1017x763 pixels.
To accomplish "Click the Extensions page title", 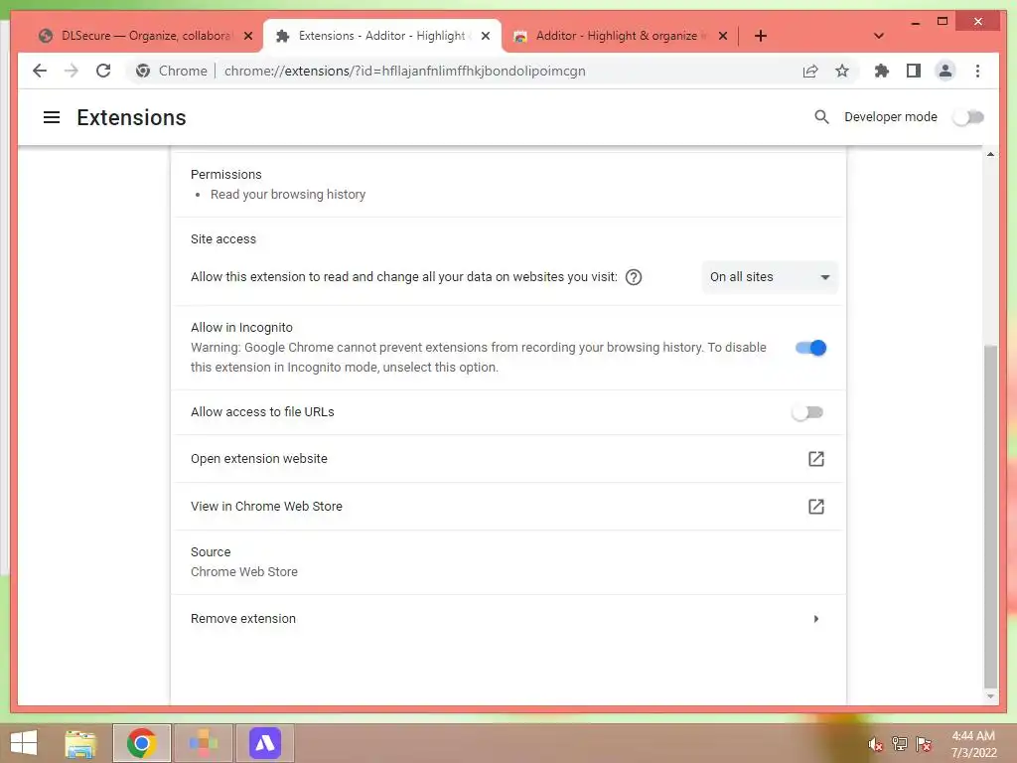I will click(132, 117).
